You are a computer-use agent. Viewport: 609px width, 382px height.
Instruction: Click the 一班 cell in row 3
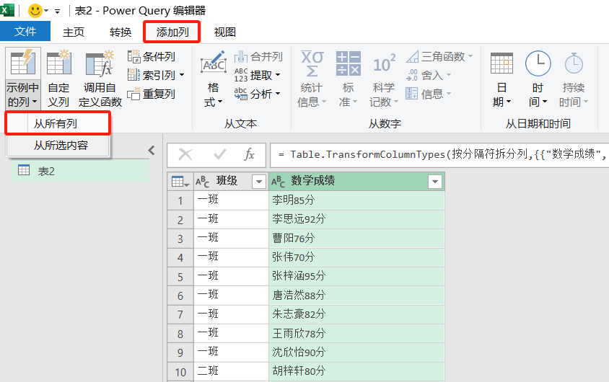(231, 238)
